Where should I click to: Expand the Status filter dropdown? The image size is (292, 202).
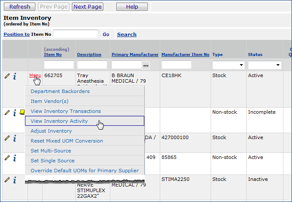click(264, 65)
